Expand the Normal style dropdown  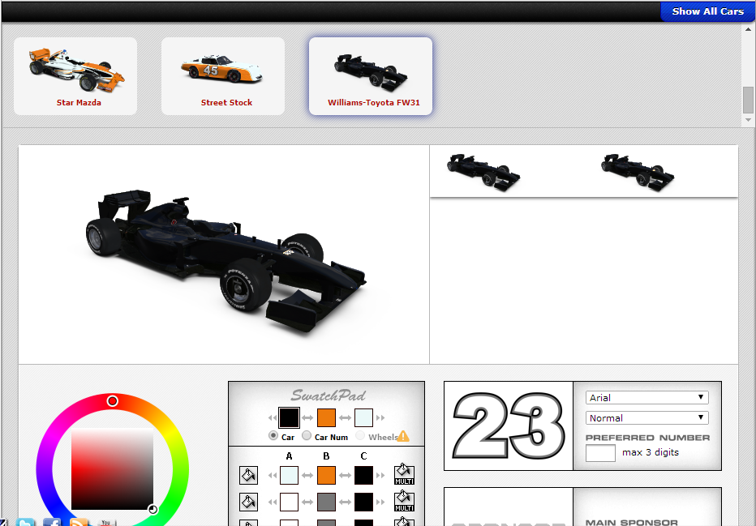646,418
